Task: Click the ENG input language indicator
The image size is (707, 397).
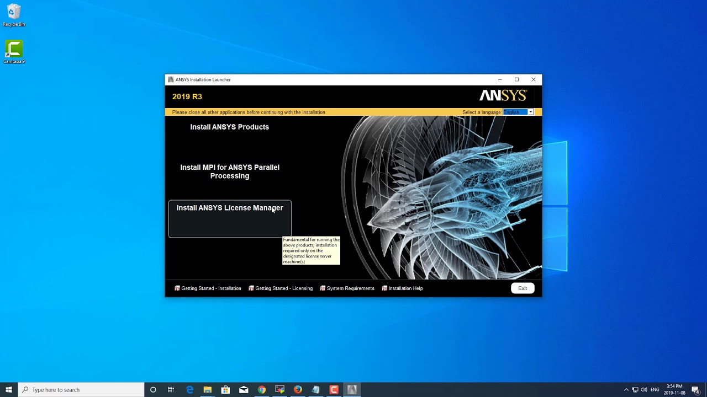Action: point(655,390)
